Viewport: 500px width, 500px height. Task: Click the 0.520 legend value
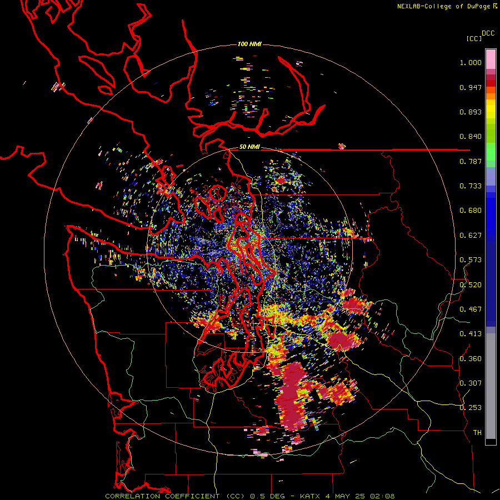471,285
